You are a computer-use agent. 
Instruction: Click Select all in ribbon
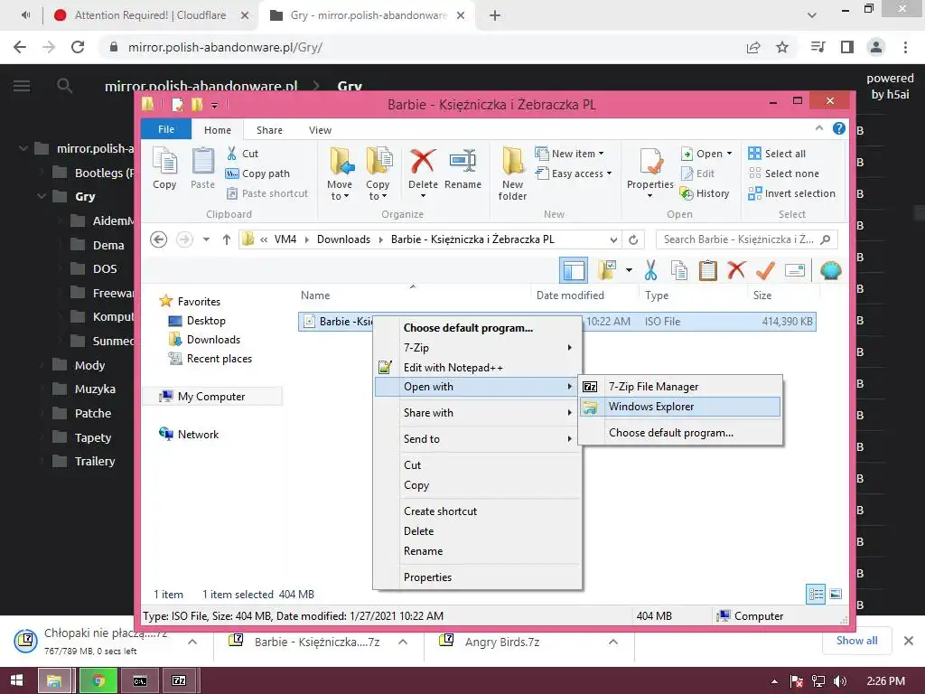click(x=776, y=154)
